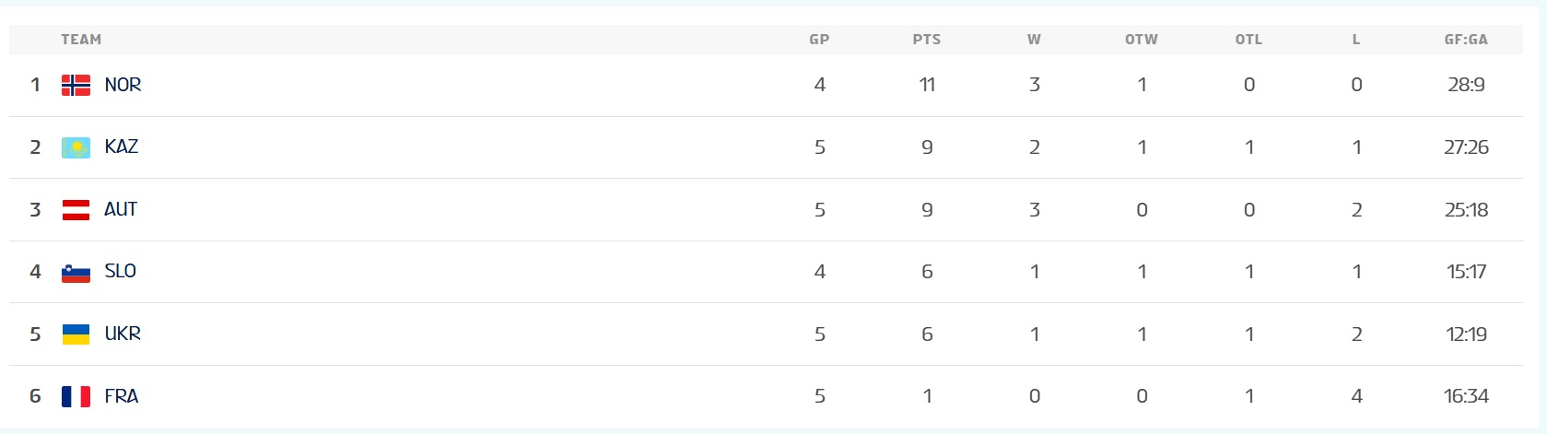1547x434 pixels.
Task: Click the TEAM column header
Action: click(81, 40)
